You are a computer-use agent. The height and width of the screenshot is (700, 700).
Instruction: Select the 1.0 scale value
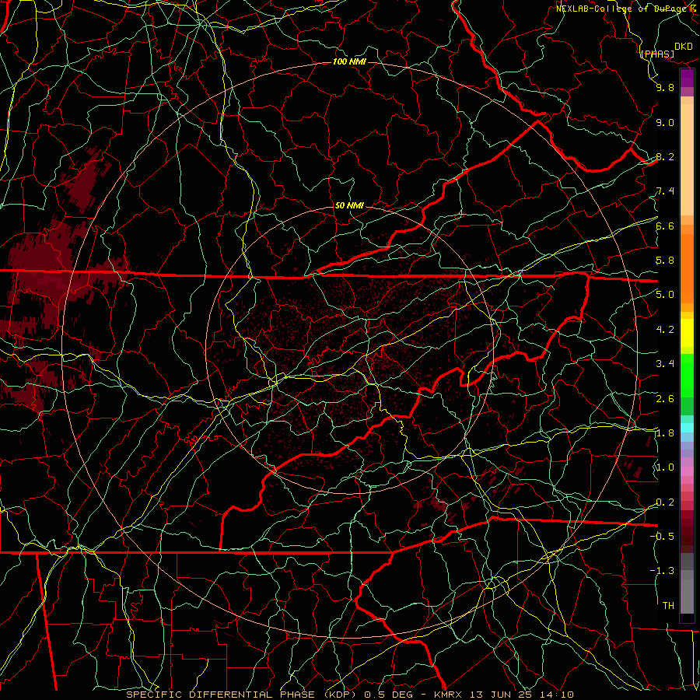[665, 467]
